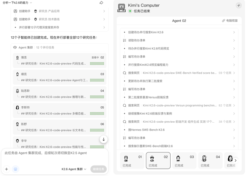The image size is (246, 176).
Task: Click the scroll-to-bottom arrow button
Action: (104, 139)
